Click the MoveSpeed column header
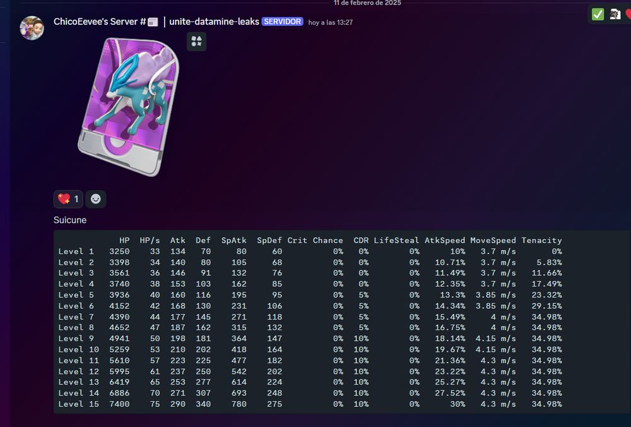The height and width of the screenshot is (427, 631). pyautogui.click(x=493, y=241)
